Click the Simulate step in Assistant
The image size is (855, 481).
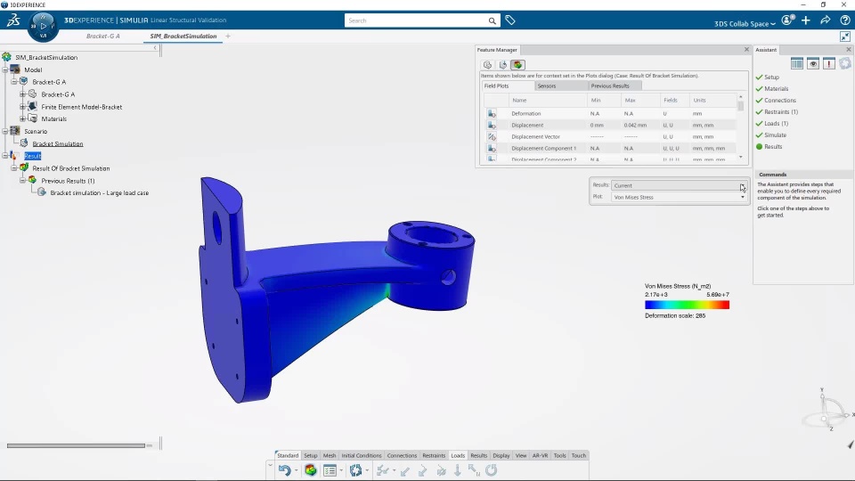[x=775, y=135]
